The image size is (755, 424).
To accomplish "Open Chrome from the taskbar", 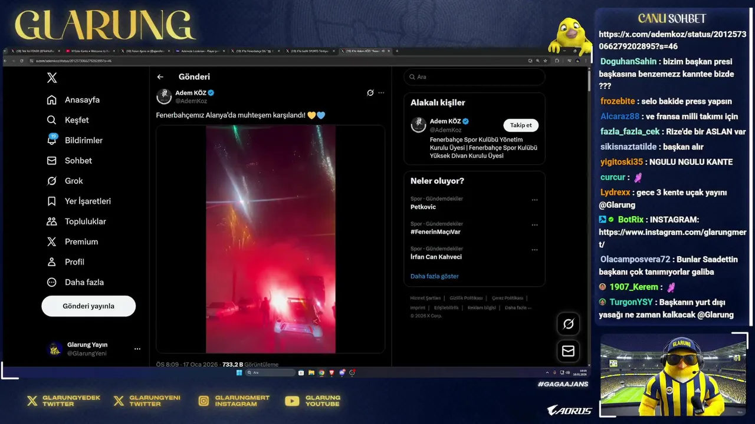I will 321,373.
